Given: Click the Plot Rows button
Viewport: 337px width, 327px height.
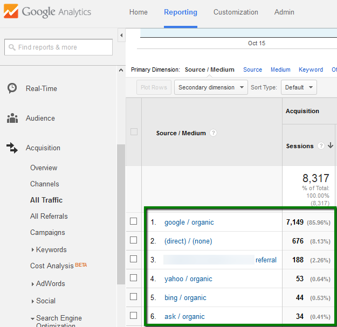Looking at the screenshot, I should [154, 87].
